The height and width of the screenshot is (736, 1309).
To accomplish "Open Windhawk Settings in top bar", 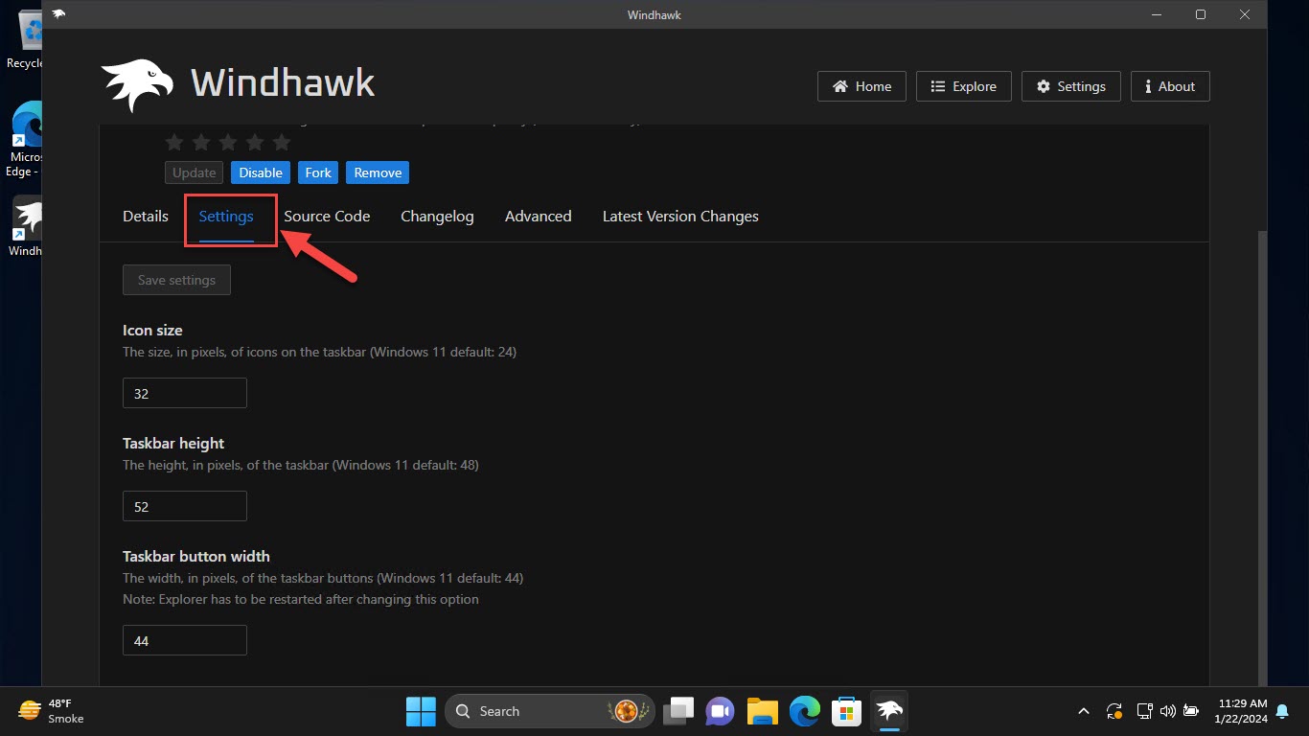I will (x=1070, y=86).
